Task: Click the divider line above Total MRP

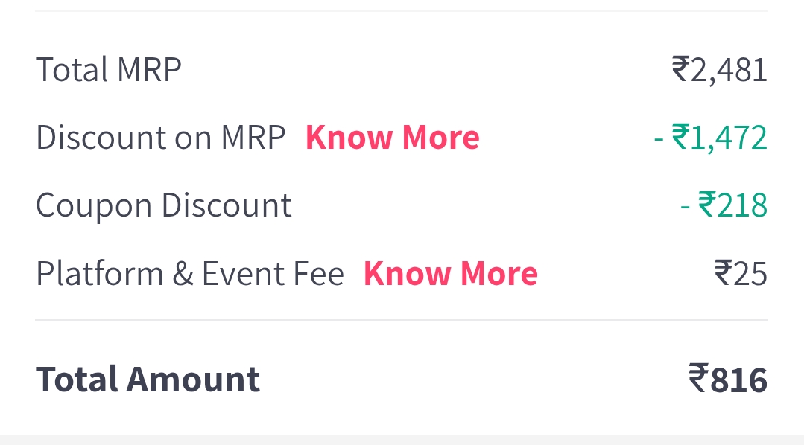Action: click(401, 10)
